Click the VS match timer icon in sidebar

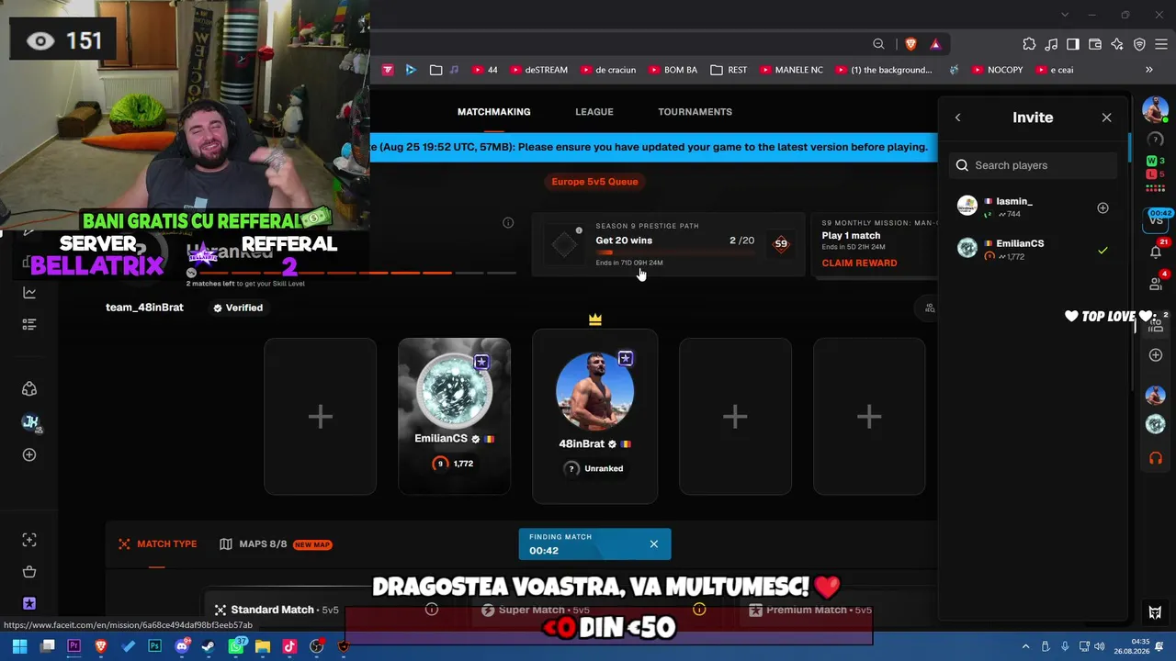[1156, 219]
